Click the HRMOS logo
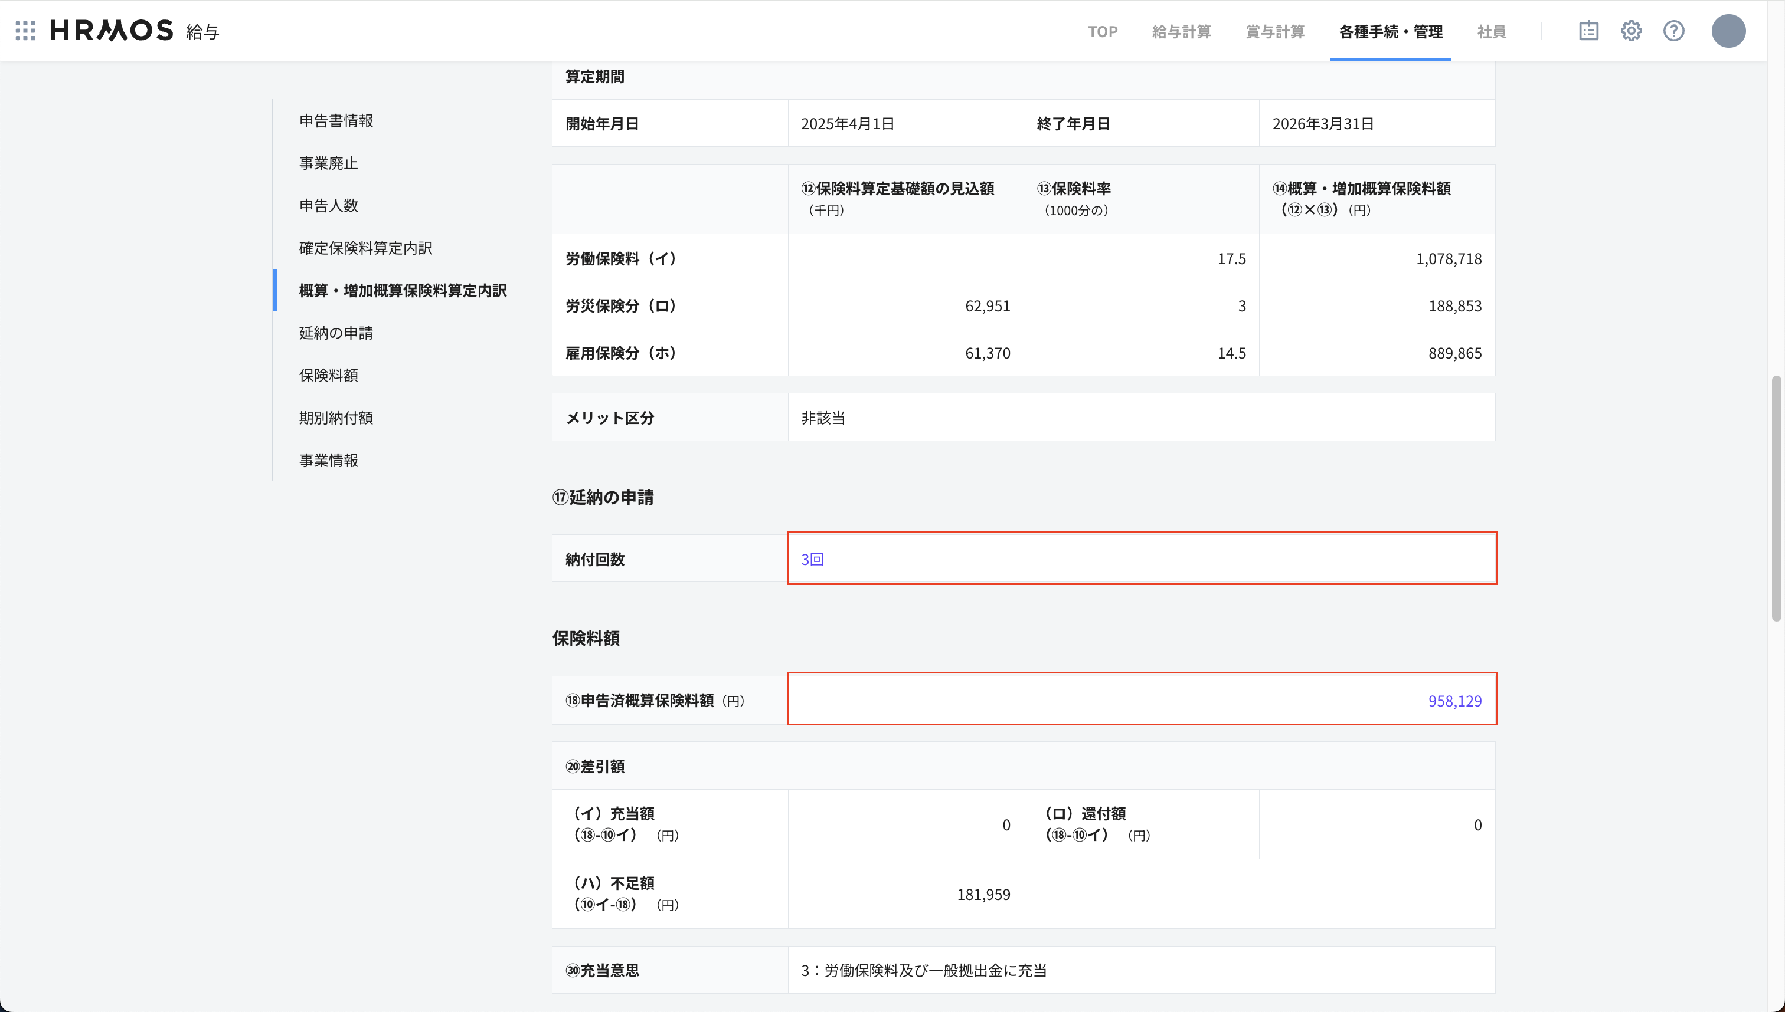The width and height of the screenshot is (1785, 1012). [x=112, y=31]
